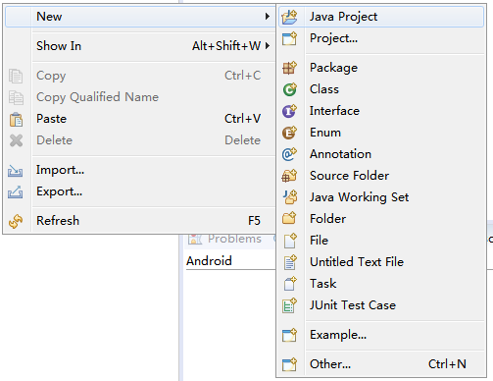The image size is (493, 381).
Task: Expand the New submenu arrow
Action: [x=268, y=16]
